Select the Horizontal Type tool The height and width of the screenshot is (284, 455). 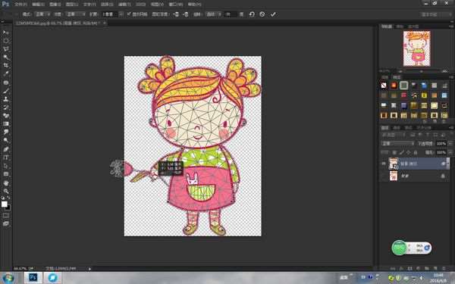pos(6,158)
